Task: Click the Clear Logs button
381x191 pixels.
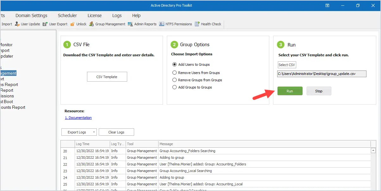Action: [116, 132]
